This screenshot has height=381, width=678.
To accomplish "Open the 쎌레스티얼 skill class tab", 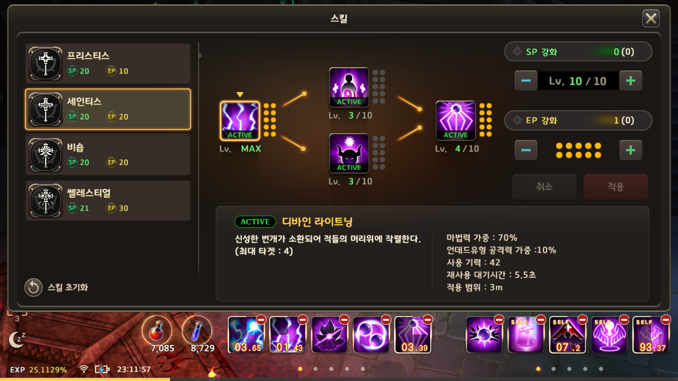I will click(108, 201).
